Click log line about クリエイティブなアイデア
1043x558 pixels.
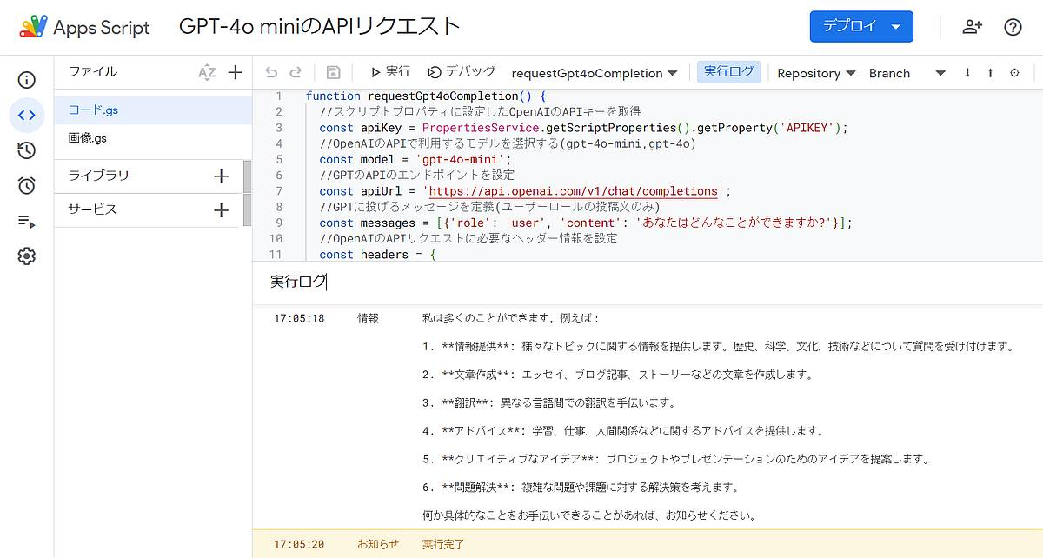pyautogui.click(x=676, y=459)
